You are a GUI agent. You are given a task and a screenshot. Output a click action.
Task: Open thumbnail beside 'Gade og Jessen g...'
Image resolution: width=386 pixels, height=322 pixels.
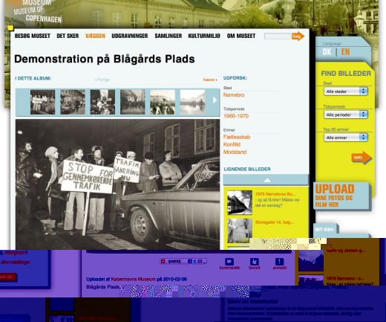311,260
